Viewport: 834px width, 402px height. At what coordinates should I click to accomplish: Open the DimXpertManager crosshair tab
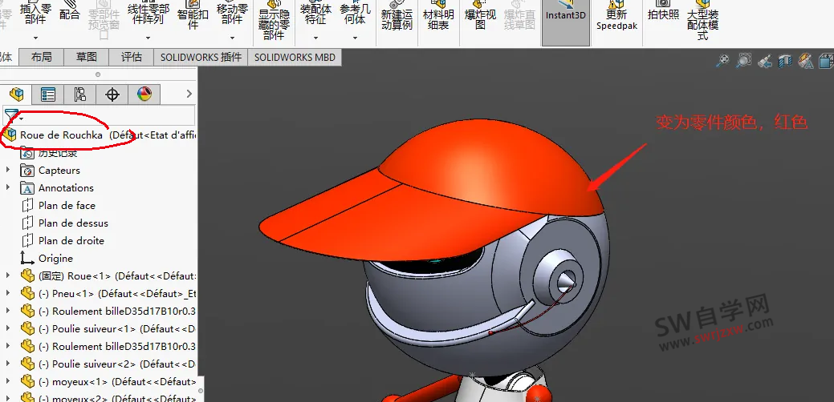pos(112,94)
